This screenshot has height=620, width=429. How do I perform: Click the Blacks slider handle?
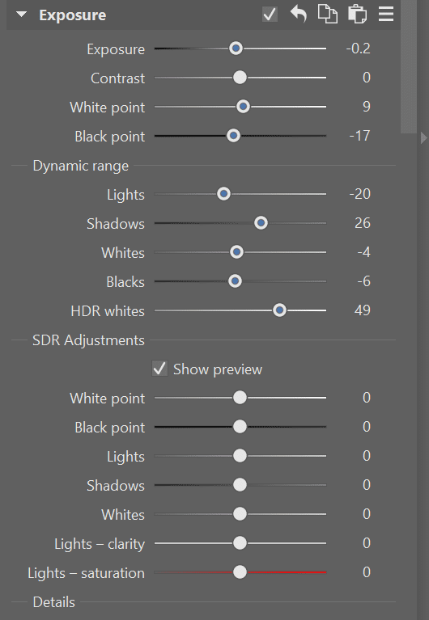(236, 281)
